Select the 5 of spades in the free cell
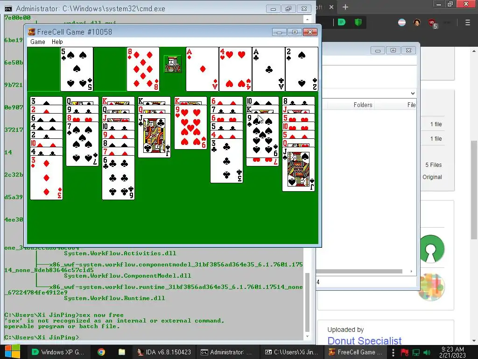 (x=77, y=69)
